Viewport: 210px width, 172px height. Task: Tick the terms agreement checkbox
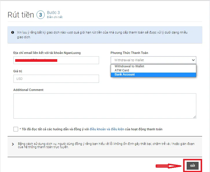point(16,129)
